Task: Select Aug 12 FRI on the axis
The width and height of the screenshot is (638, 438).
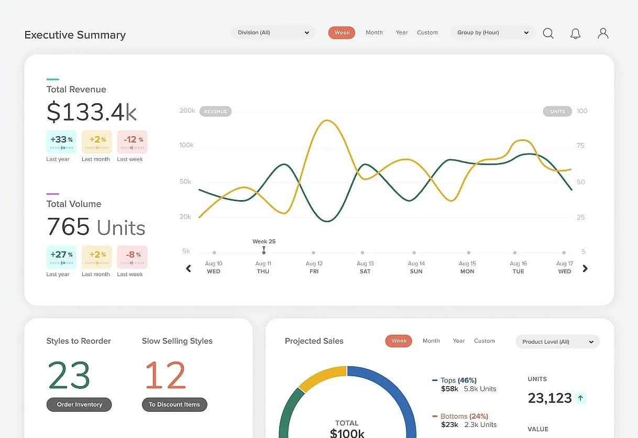Action: tap(314, 267)
